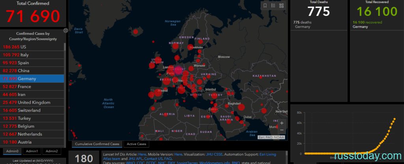This screenshot has height=164, width=404.
Task: Zoom in with the plus button
Action: [282, 123]
